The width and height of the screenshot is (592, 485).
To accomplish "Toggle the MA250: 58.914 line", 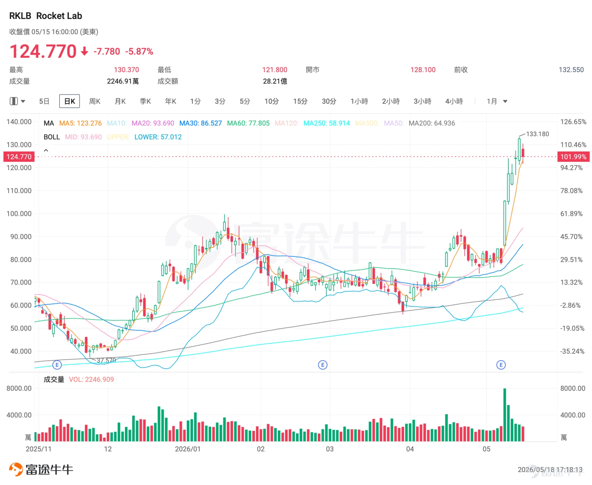I will (327, 123).
